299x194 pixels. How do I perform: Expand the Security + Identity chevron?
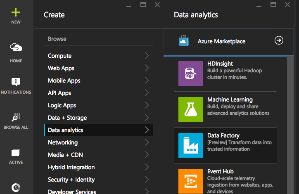pyautogui.click(x=147, y=180)
